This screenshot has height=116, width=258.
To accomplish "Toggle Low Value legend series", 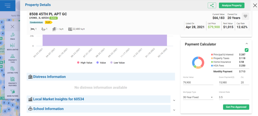I will pos(117,63).
